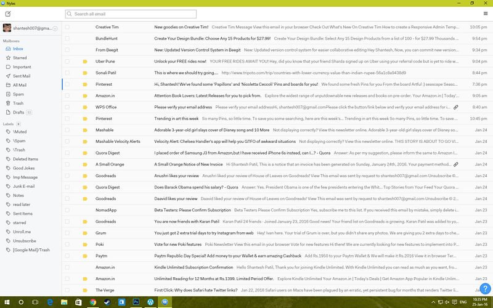Click the volume speaker icon in system tray
The height and width of the screenshot is (308, 493).
(x=447, y=302)
